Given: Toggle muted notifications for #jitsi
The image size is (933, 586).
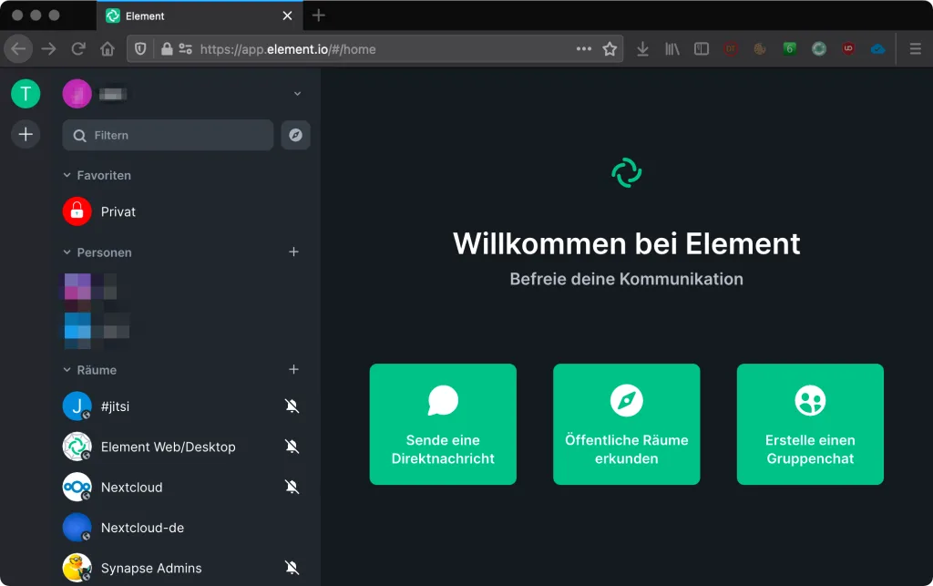Looking at the screenshot, I should point(292,406).
